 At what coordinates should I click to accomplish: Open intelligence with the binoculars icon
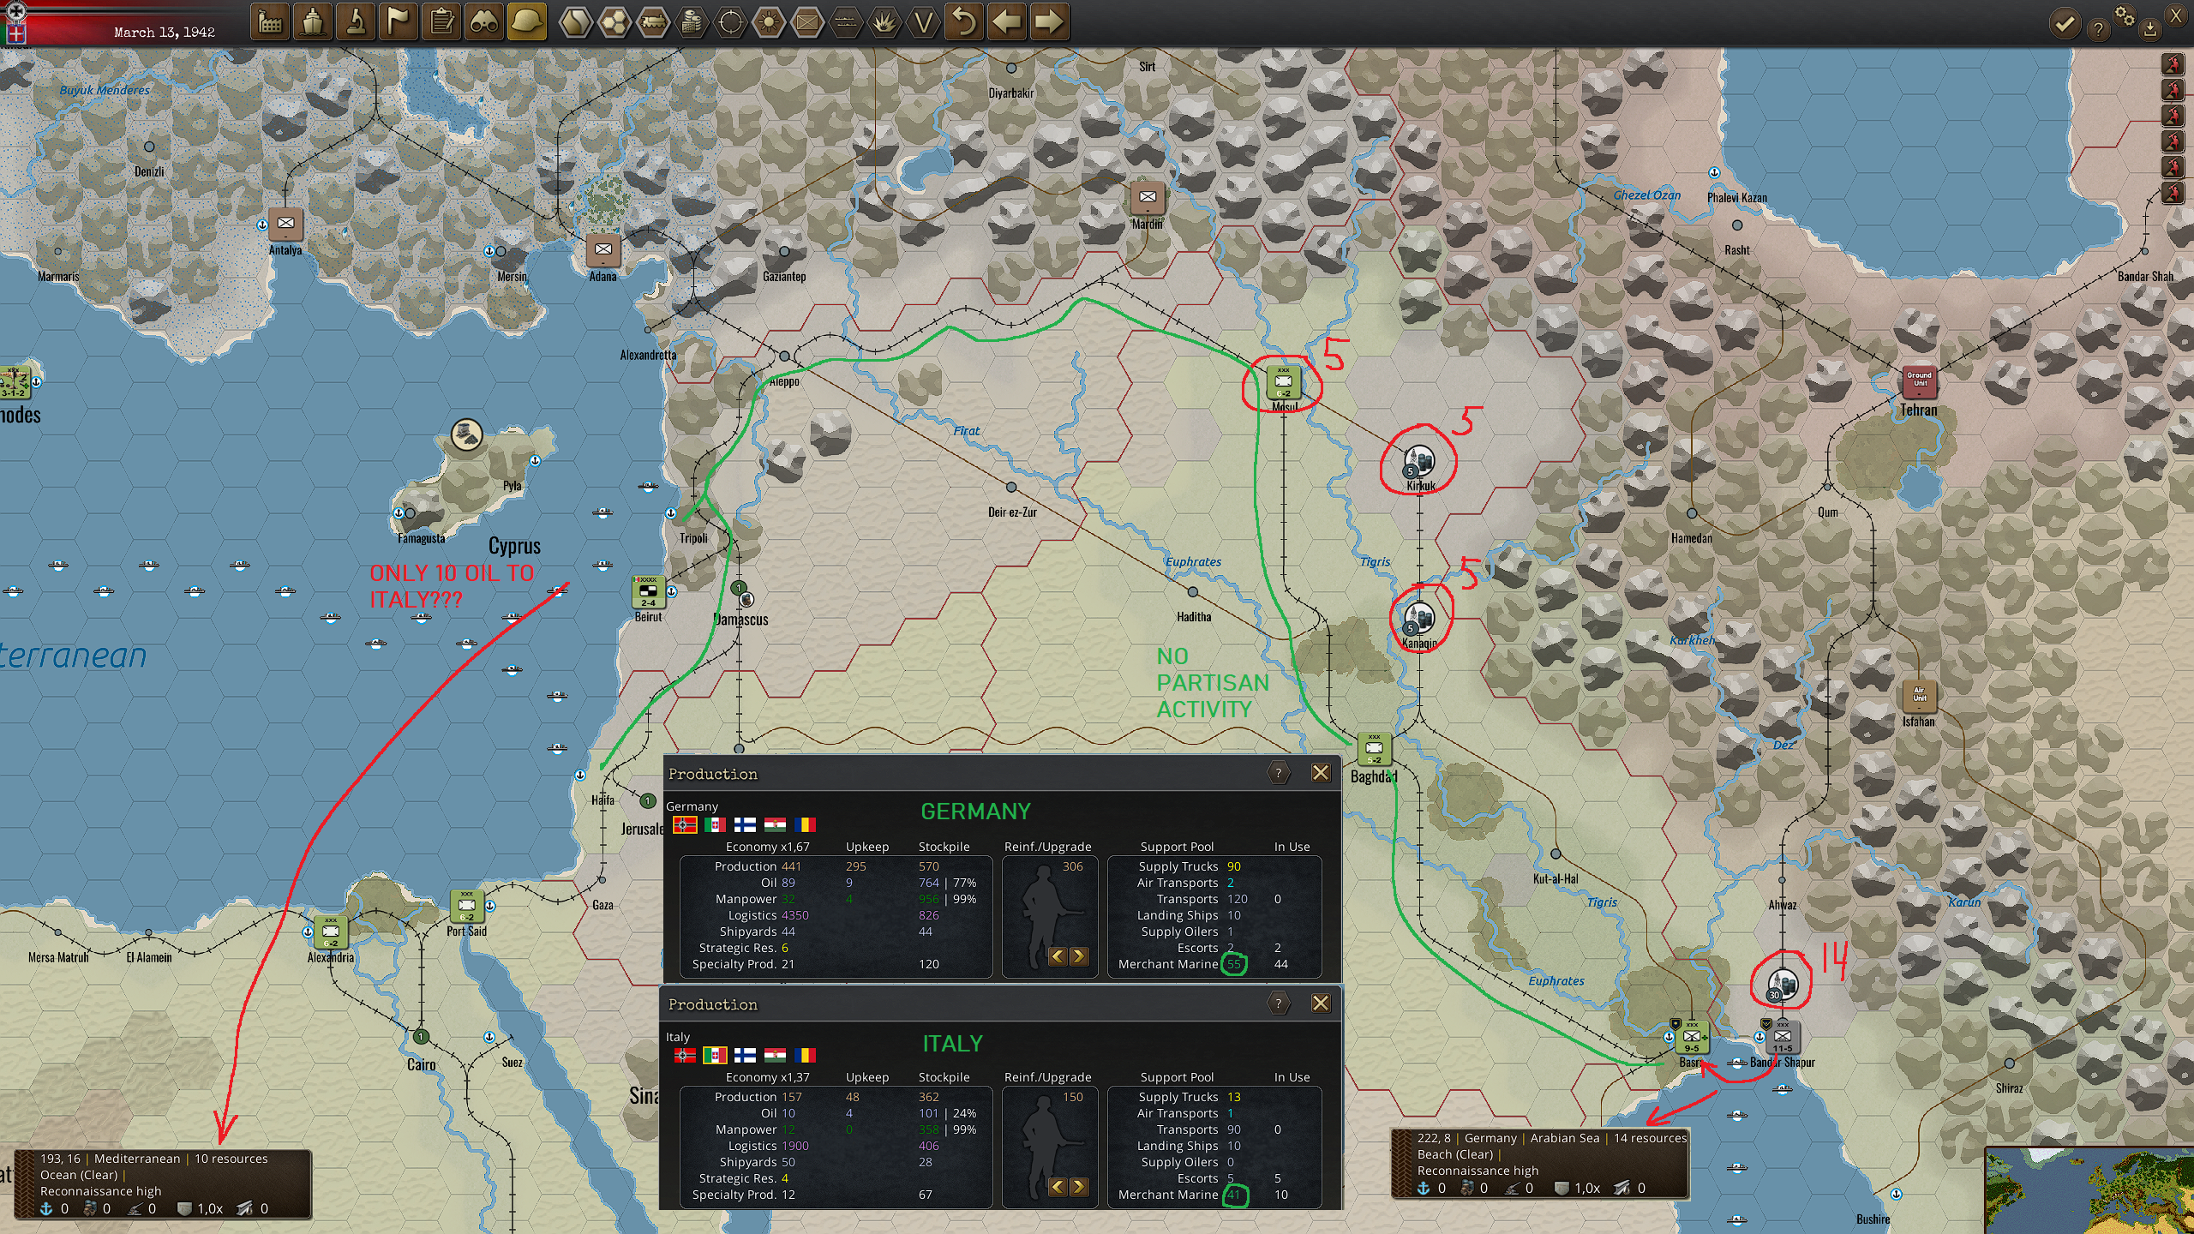(484, 23)
